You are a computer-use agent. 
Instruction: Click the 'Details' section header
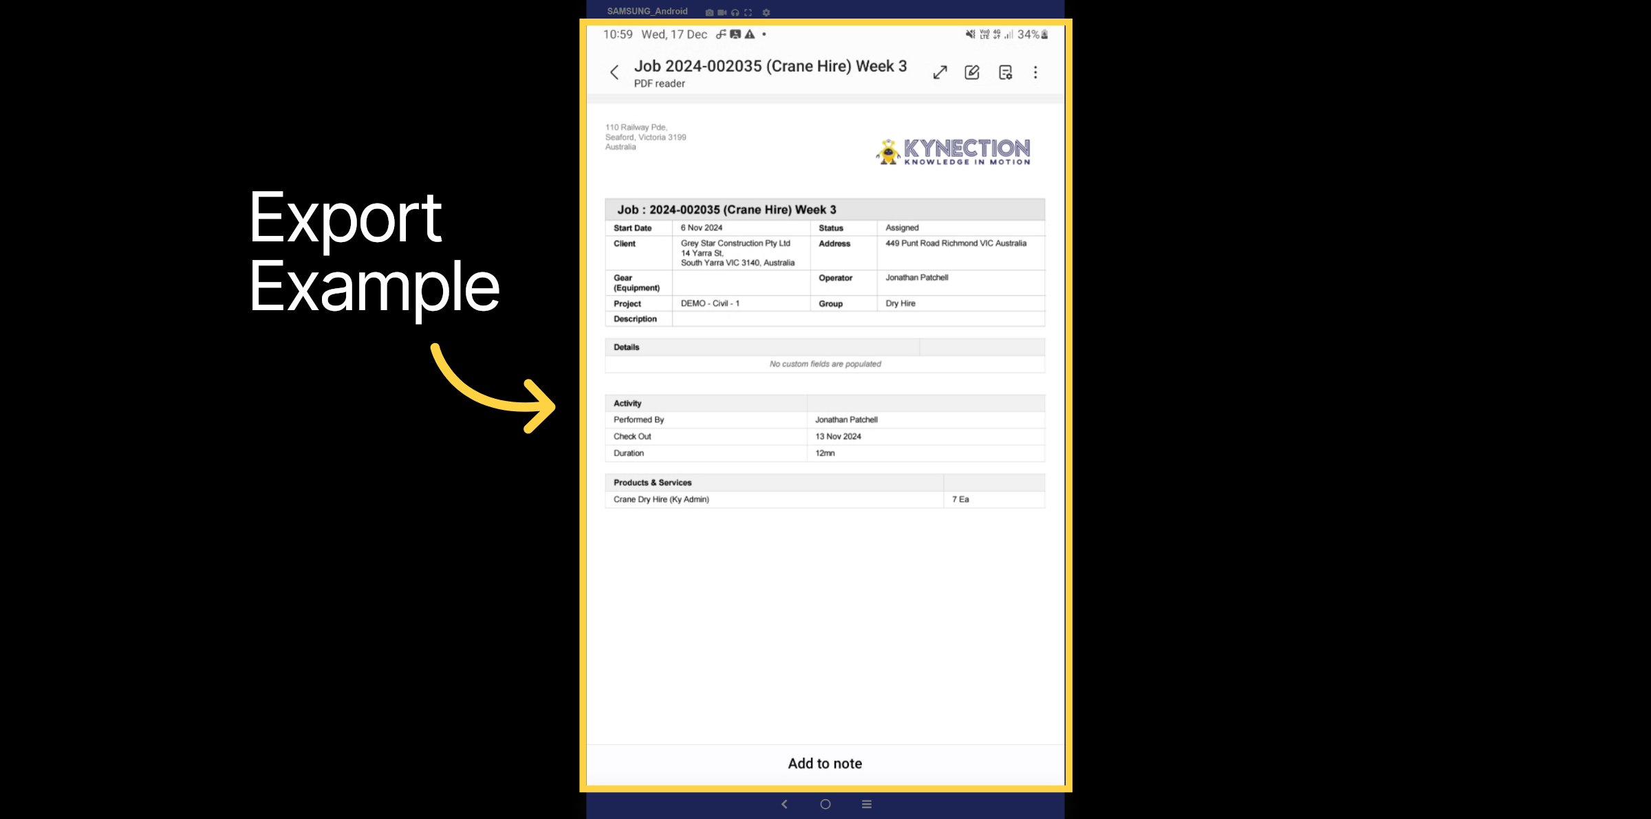626,347
